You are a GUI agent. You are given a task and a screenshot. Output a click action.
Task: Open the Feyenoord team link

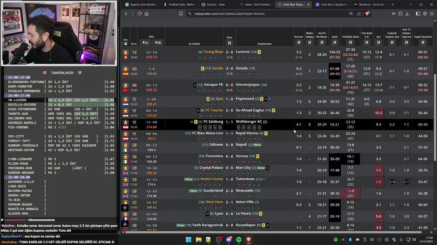(245, 99)
